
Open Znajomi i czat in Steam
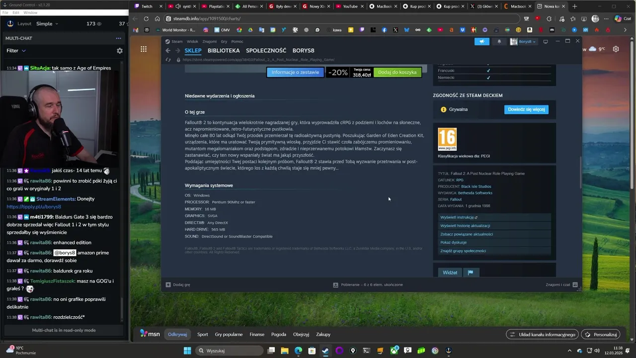point(561,285)
